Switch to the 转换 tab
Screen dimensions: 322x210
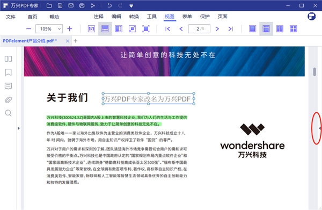134,17
